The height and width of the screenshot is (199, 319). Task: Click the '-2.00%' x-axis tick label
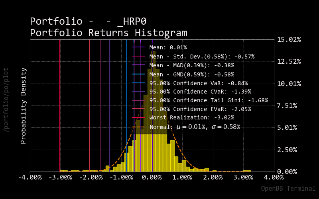coord(91,178)
